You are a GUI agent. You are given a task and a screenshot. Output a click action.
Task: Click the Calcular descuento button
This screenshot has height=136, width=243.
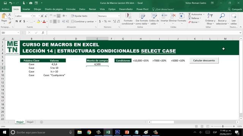(204, 60)
